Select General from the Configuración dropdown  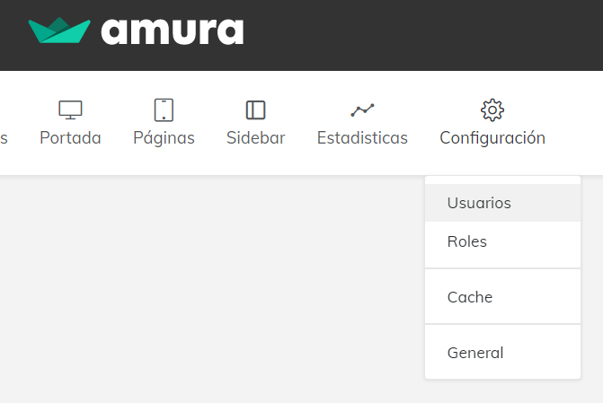click(x=475, y=353)
